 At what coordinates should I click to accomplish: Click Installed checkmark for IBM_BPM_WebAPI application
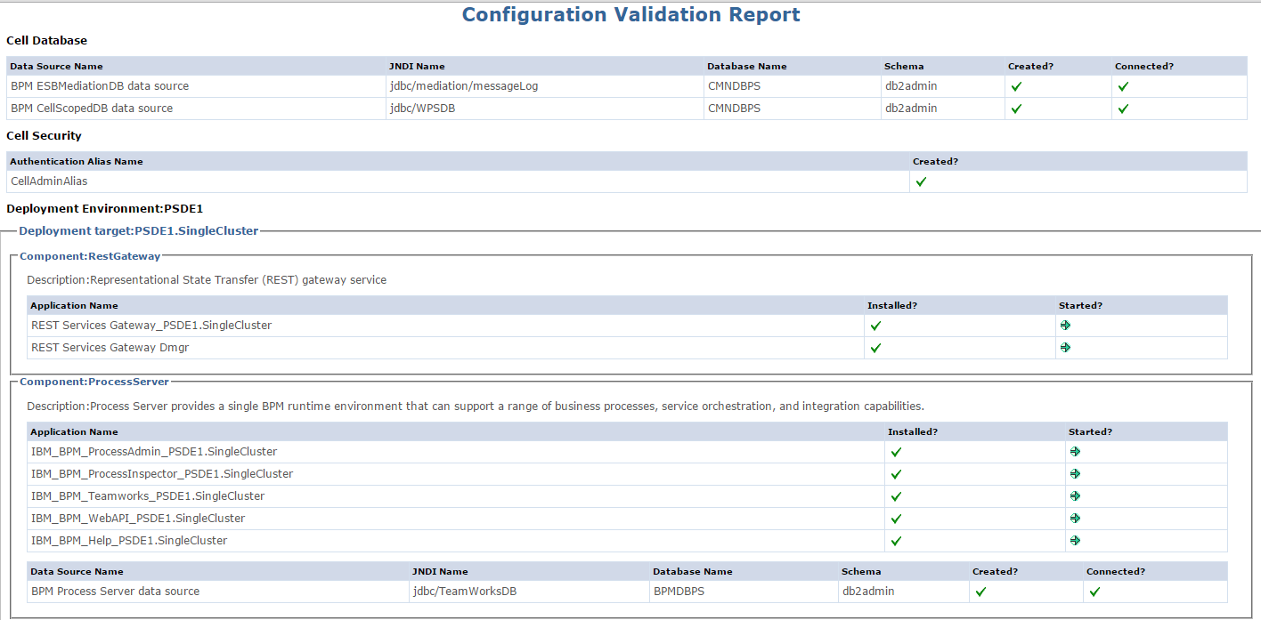point(896,519)
